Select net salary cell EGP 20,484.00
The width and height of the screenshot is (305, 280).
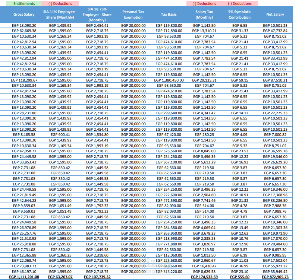275,244
